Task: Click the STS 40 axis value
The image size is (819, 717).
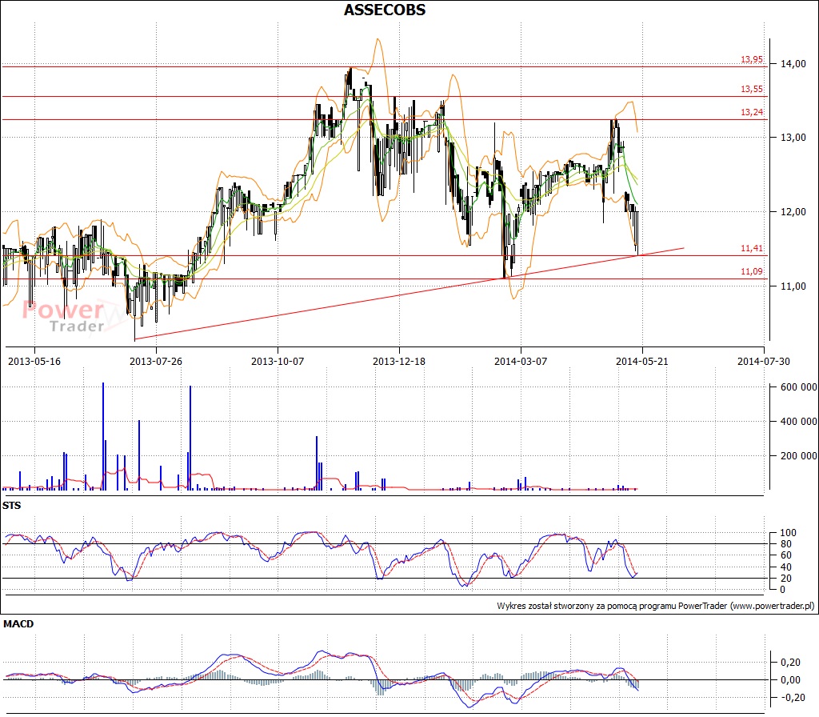Action: tap(786, 567)
